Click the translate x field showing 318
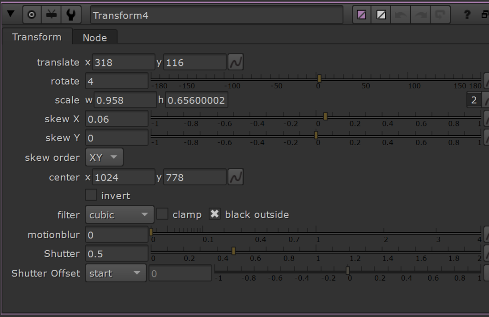 [123, 63]
